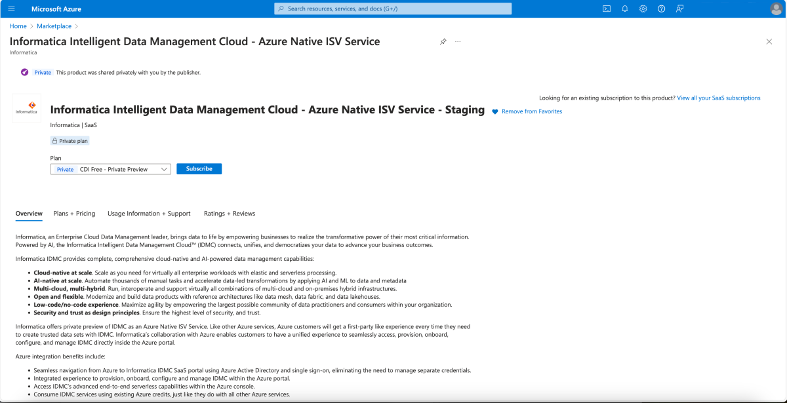Switch to the Plans + Pricing tab
787x403 pixels.
(x=74, y=214)
